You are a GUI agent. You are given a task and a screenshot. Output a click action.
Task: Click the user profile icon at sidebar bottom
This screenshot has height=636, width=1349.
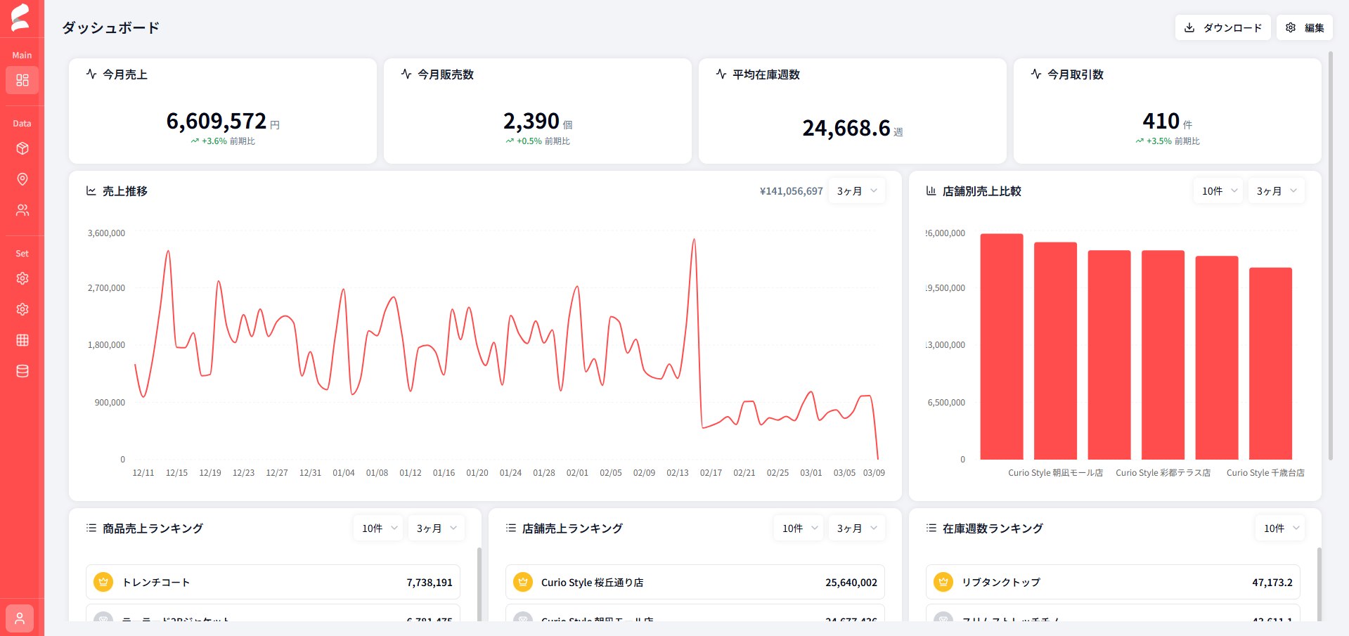[20, 618]
